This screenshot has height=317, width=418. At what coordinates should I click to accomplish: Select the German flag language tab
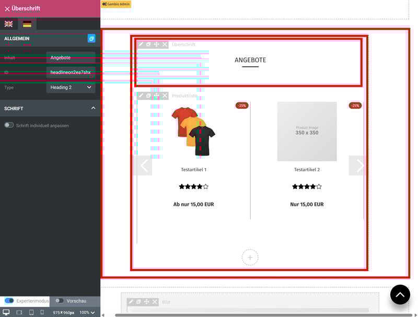pos(27,24)
